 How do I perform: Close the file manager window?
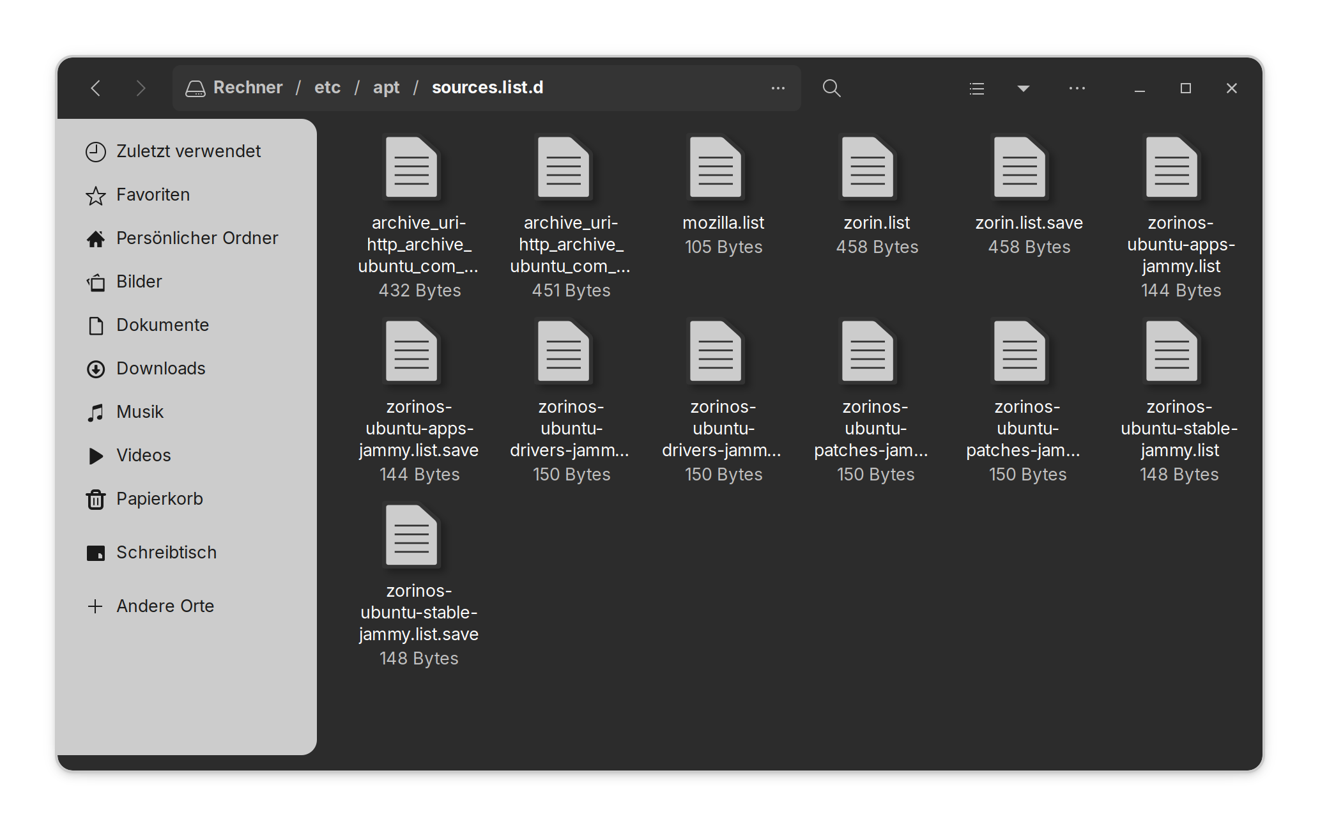pyautogui.click(x=1231, y=88)
